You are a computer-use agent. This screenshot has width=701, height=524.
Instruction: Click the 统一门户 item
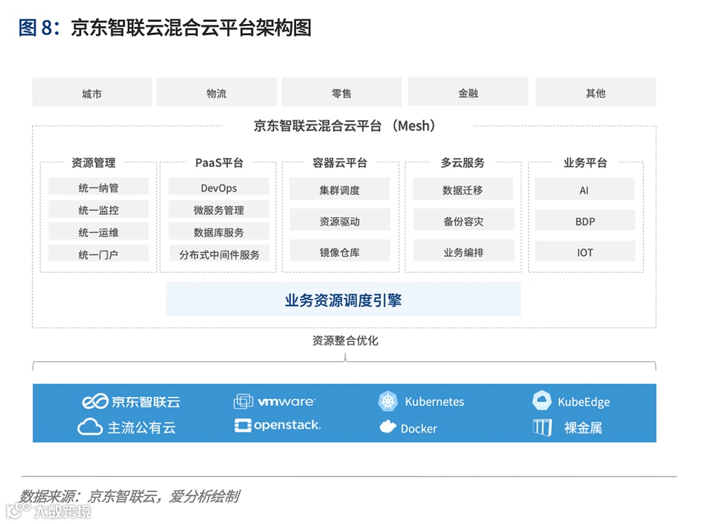click(99, 254)
